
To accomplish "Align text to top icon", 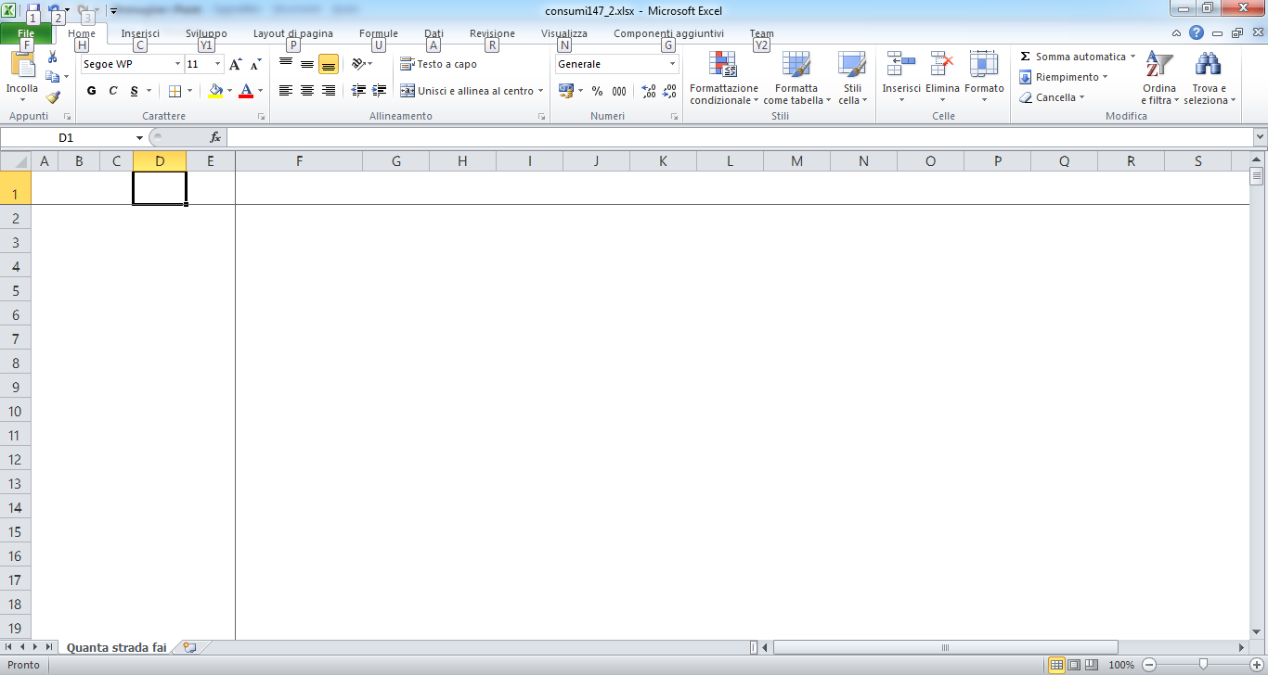I will click(286, 64).
